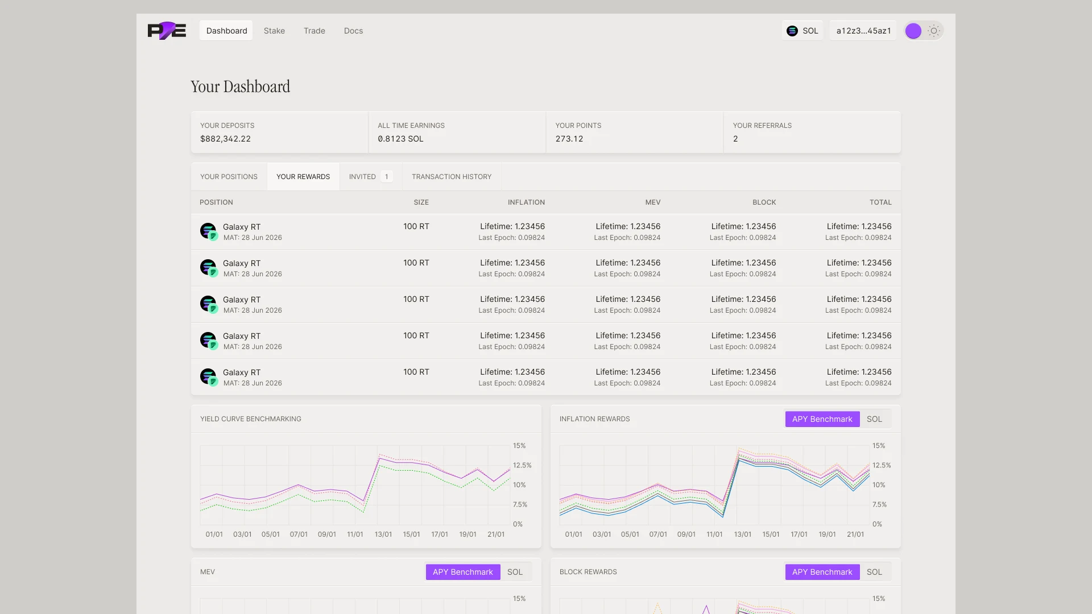Open the SOL network selector
The image size is (1092, 614).
pyautogui.click(x=803, y=31)
